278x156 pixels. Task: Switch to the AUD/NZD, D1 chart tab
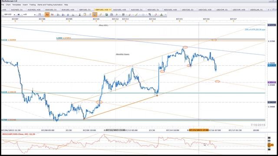click(17, 10)
